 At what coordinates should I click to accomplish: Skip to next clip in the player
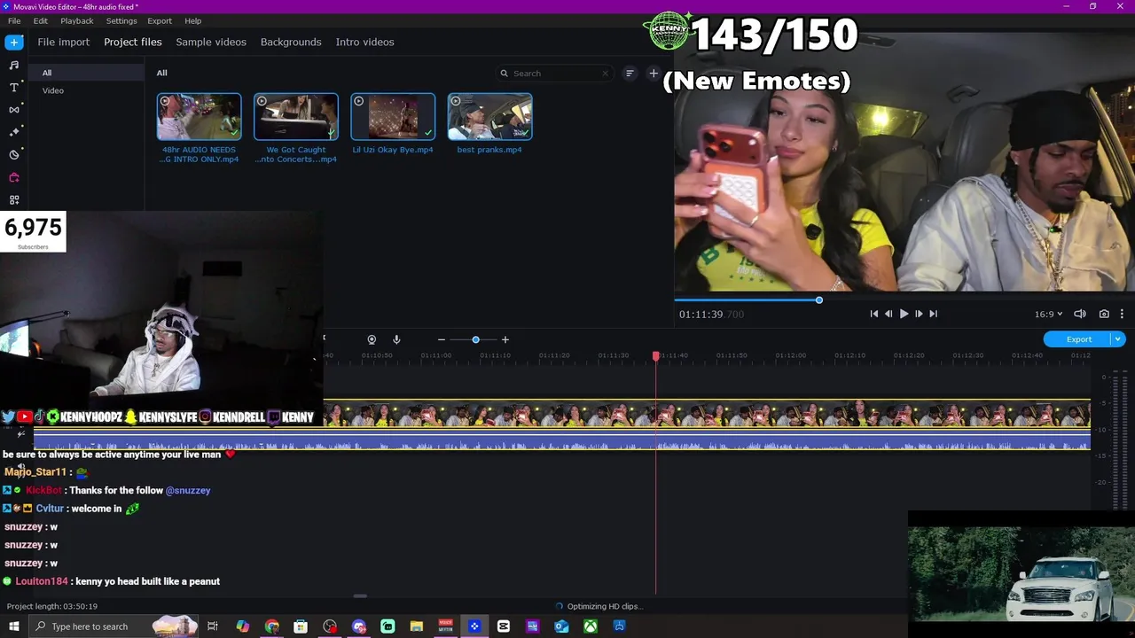(x=934, y=314)
